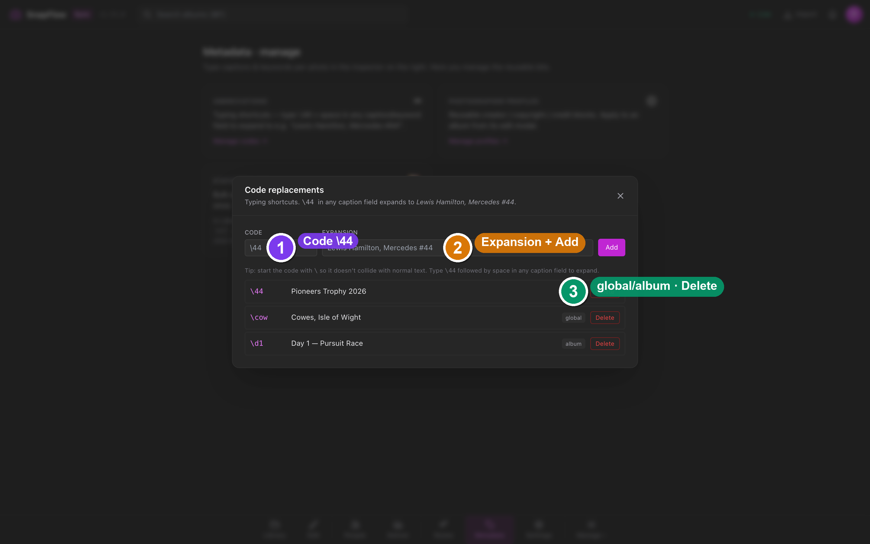Delete the \cow code replacement
This screenshot has height=544, width=870.
pyautogui.click(x=605, y=318)
